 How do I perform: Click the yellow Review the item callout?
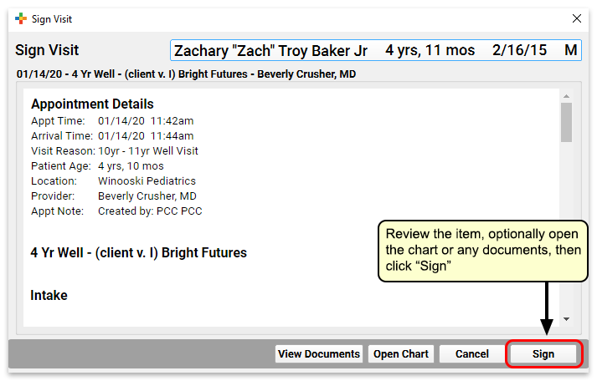coord(483,251)
